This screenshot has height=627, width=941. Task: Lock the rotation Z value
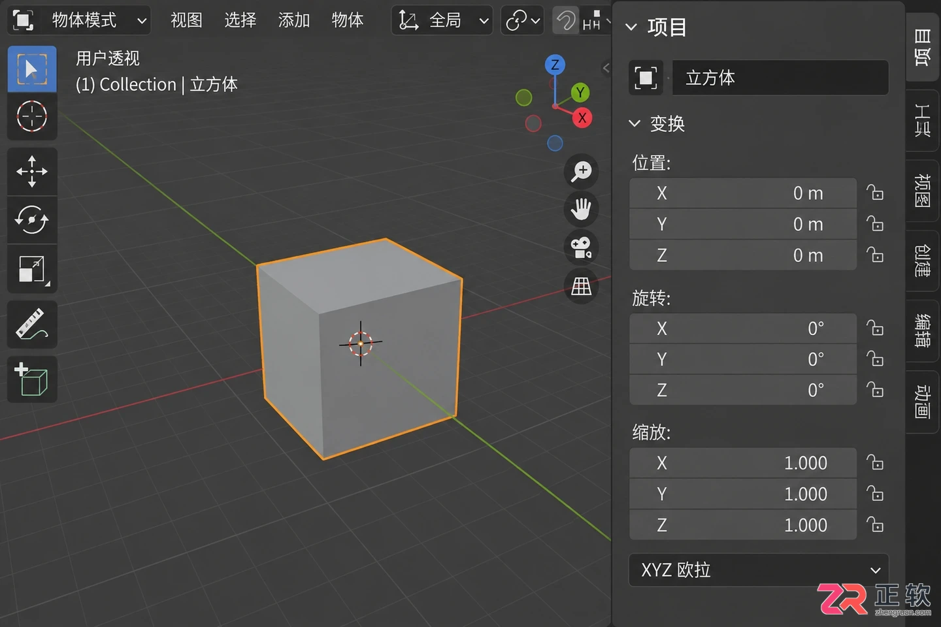[875, 391]
